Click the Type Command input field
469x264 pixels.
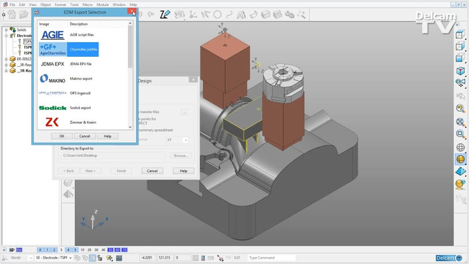(x=271, y=257)
